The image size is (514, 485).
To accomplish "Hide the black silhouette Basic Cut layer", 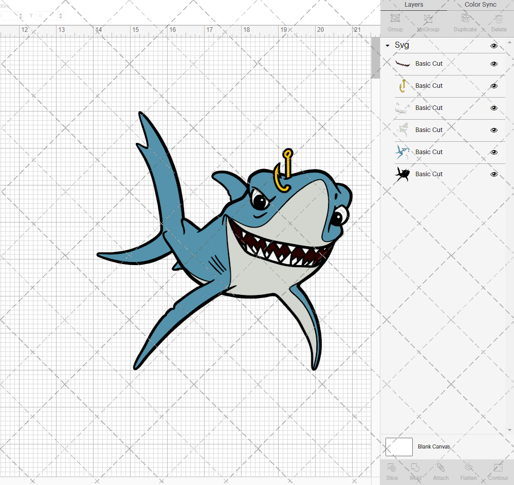I will pyautogui.click(x=493, y=174).
